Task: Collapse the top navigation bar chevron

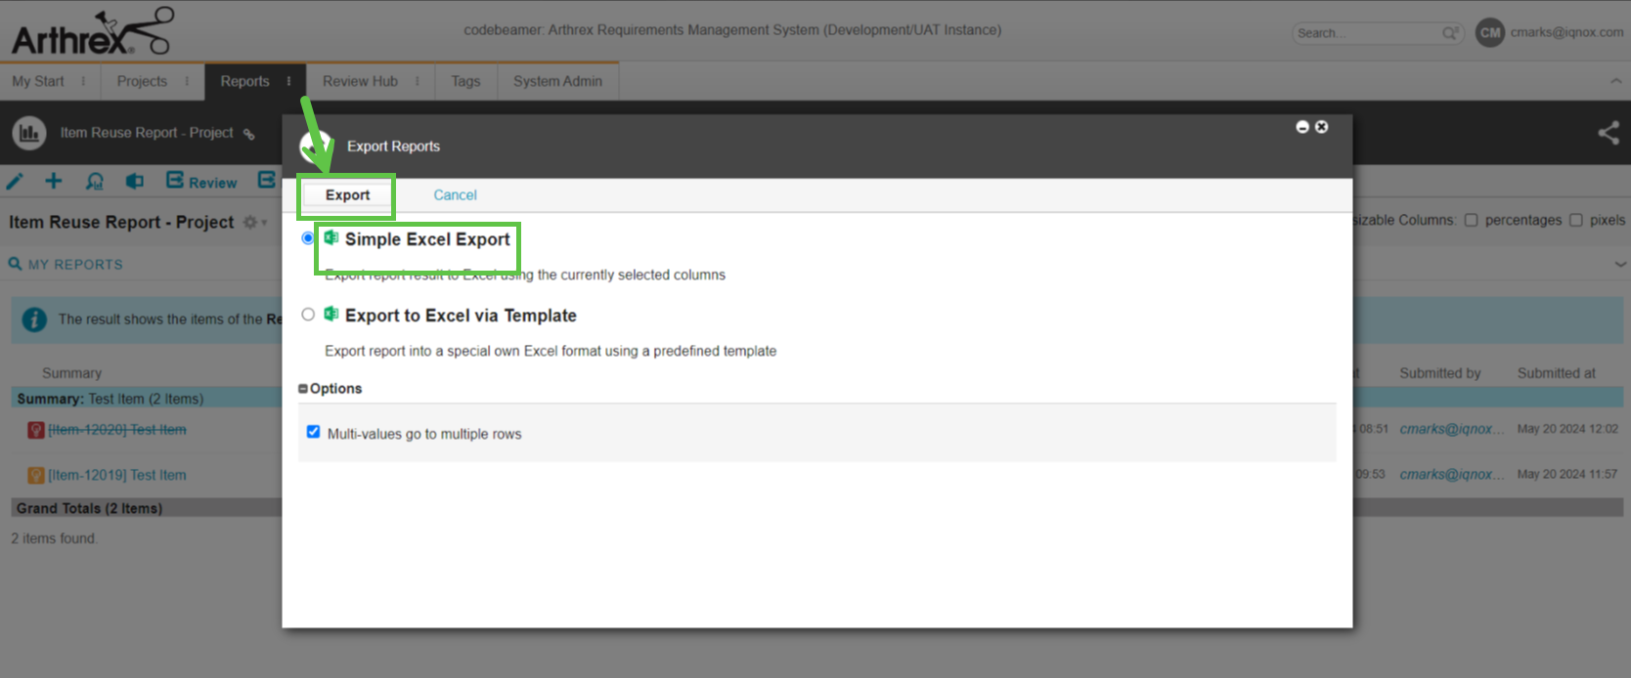Action: pos(1615,81)
